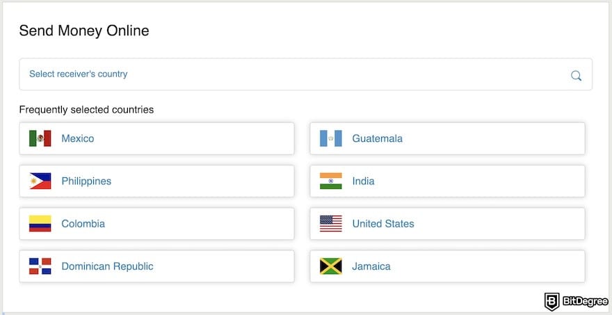
Task: Click the Mexico flag icon
Action: [x=40, y=138]
